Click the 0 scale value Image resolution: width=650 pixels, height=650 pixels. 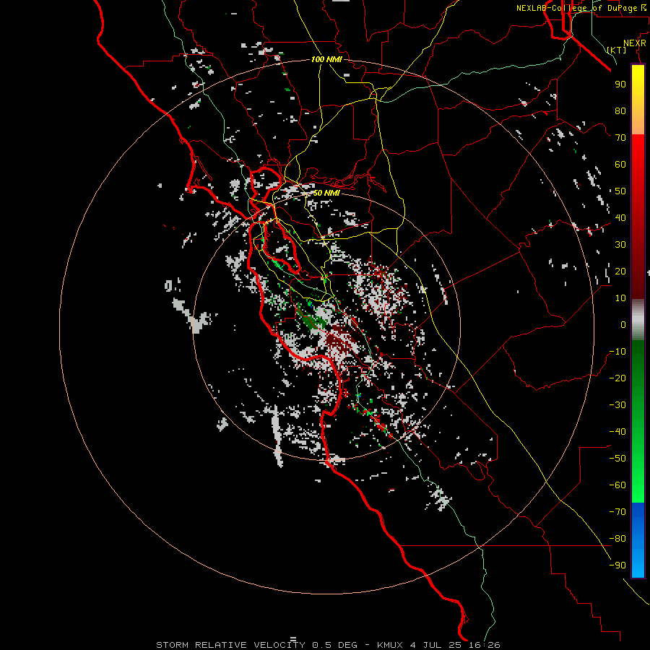(x=623, y=325)
